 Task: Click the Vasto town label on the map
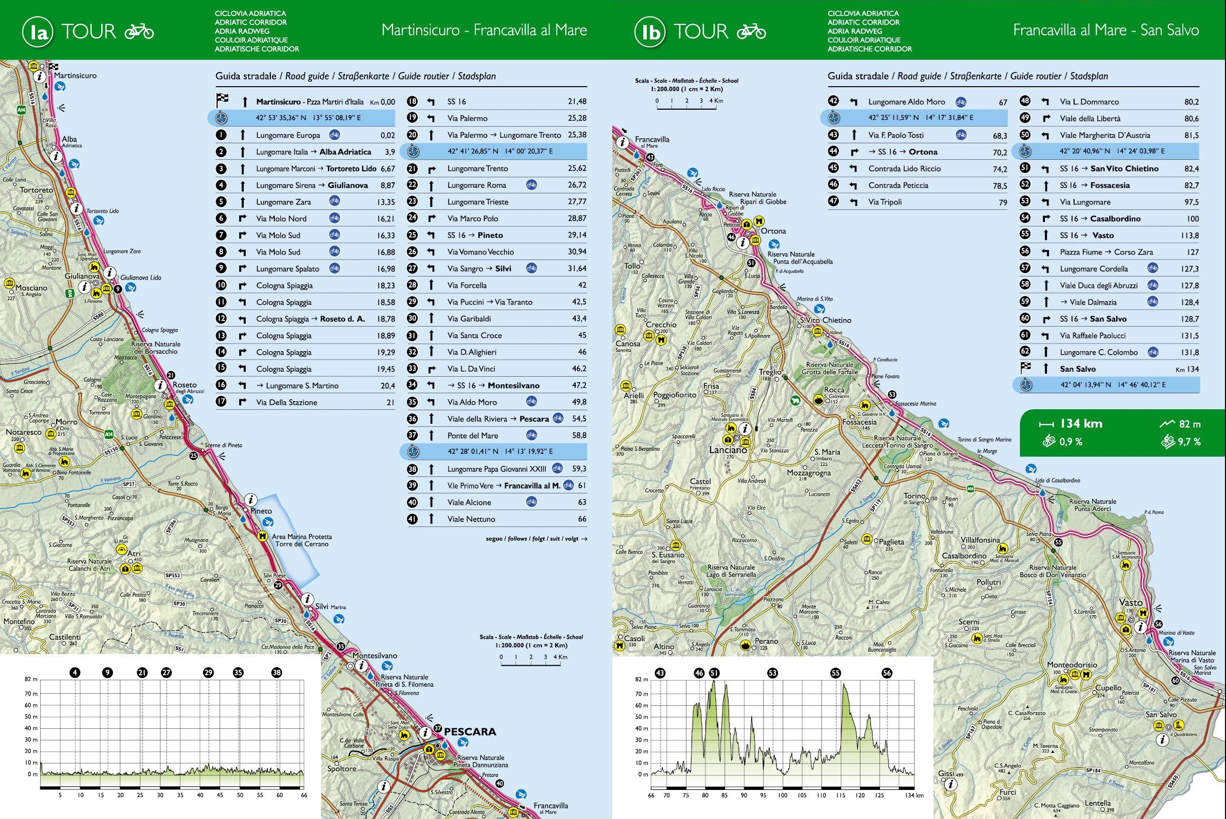coord(1131,602)
